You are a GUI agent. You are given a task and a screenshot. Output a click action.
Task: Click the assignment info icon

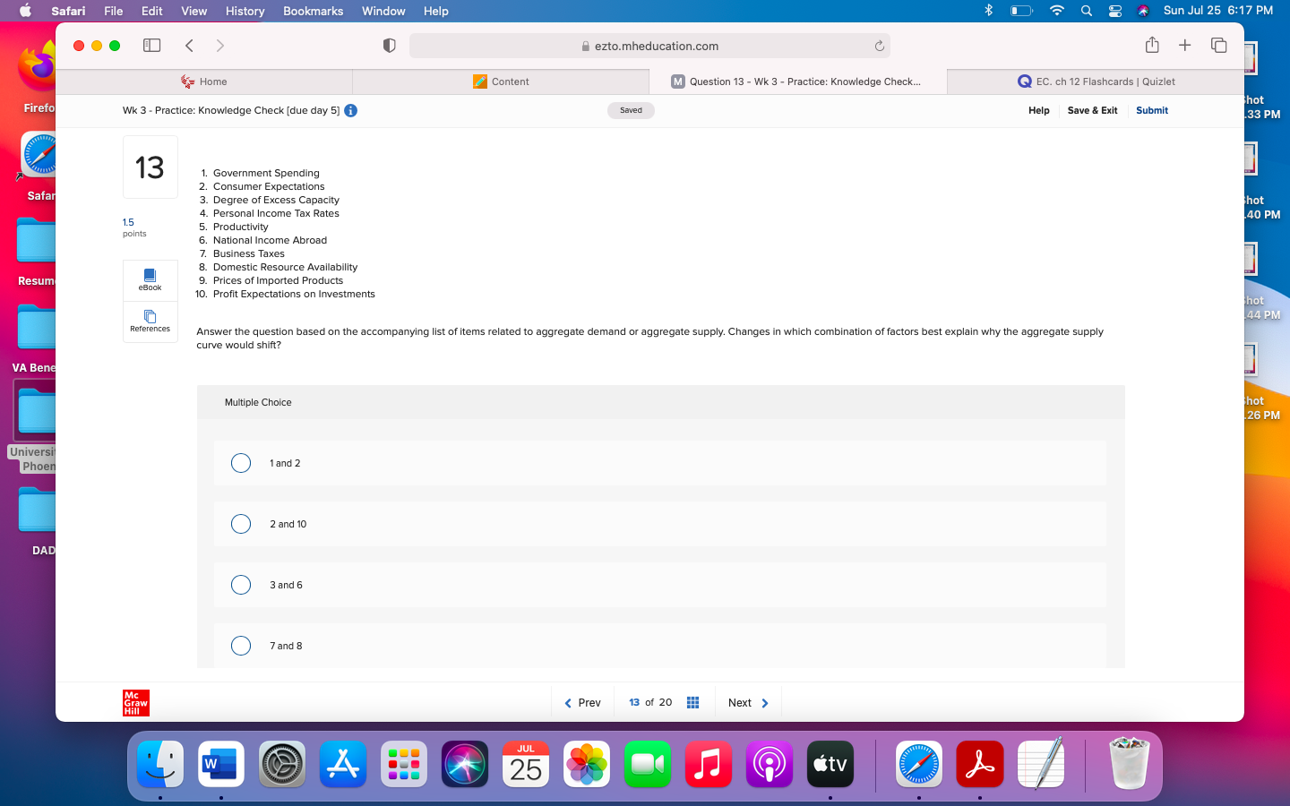click(350, 111)
